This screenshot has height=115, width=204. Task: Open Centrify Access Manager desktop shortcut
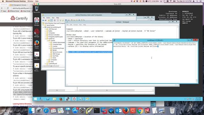tap(37, 21)
